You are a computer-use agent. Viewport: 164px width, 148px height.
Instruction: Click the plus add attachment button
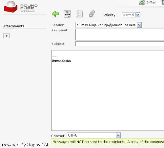7,36
